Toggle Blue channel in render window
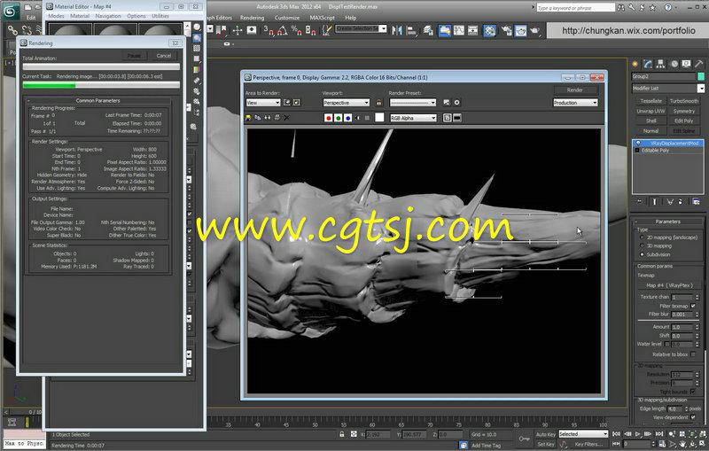 [x=347, y=118]
